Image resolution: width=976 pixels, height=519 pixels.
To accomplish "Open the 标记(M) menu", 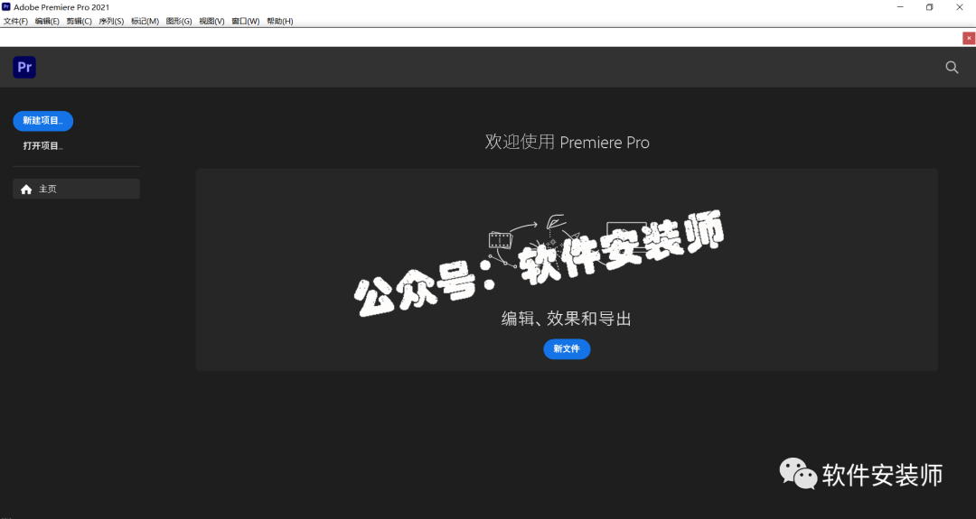I will tap(145, 21).
